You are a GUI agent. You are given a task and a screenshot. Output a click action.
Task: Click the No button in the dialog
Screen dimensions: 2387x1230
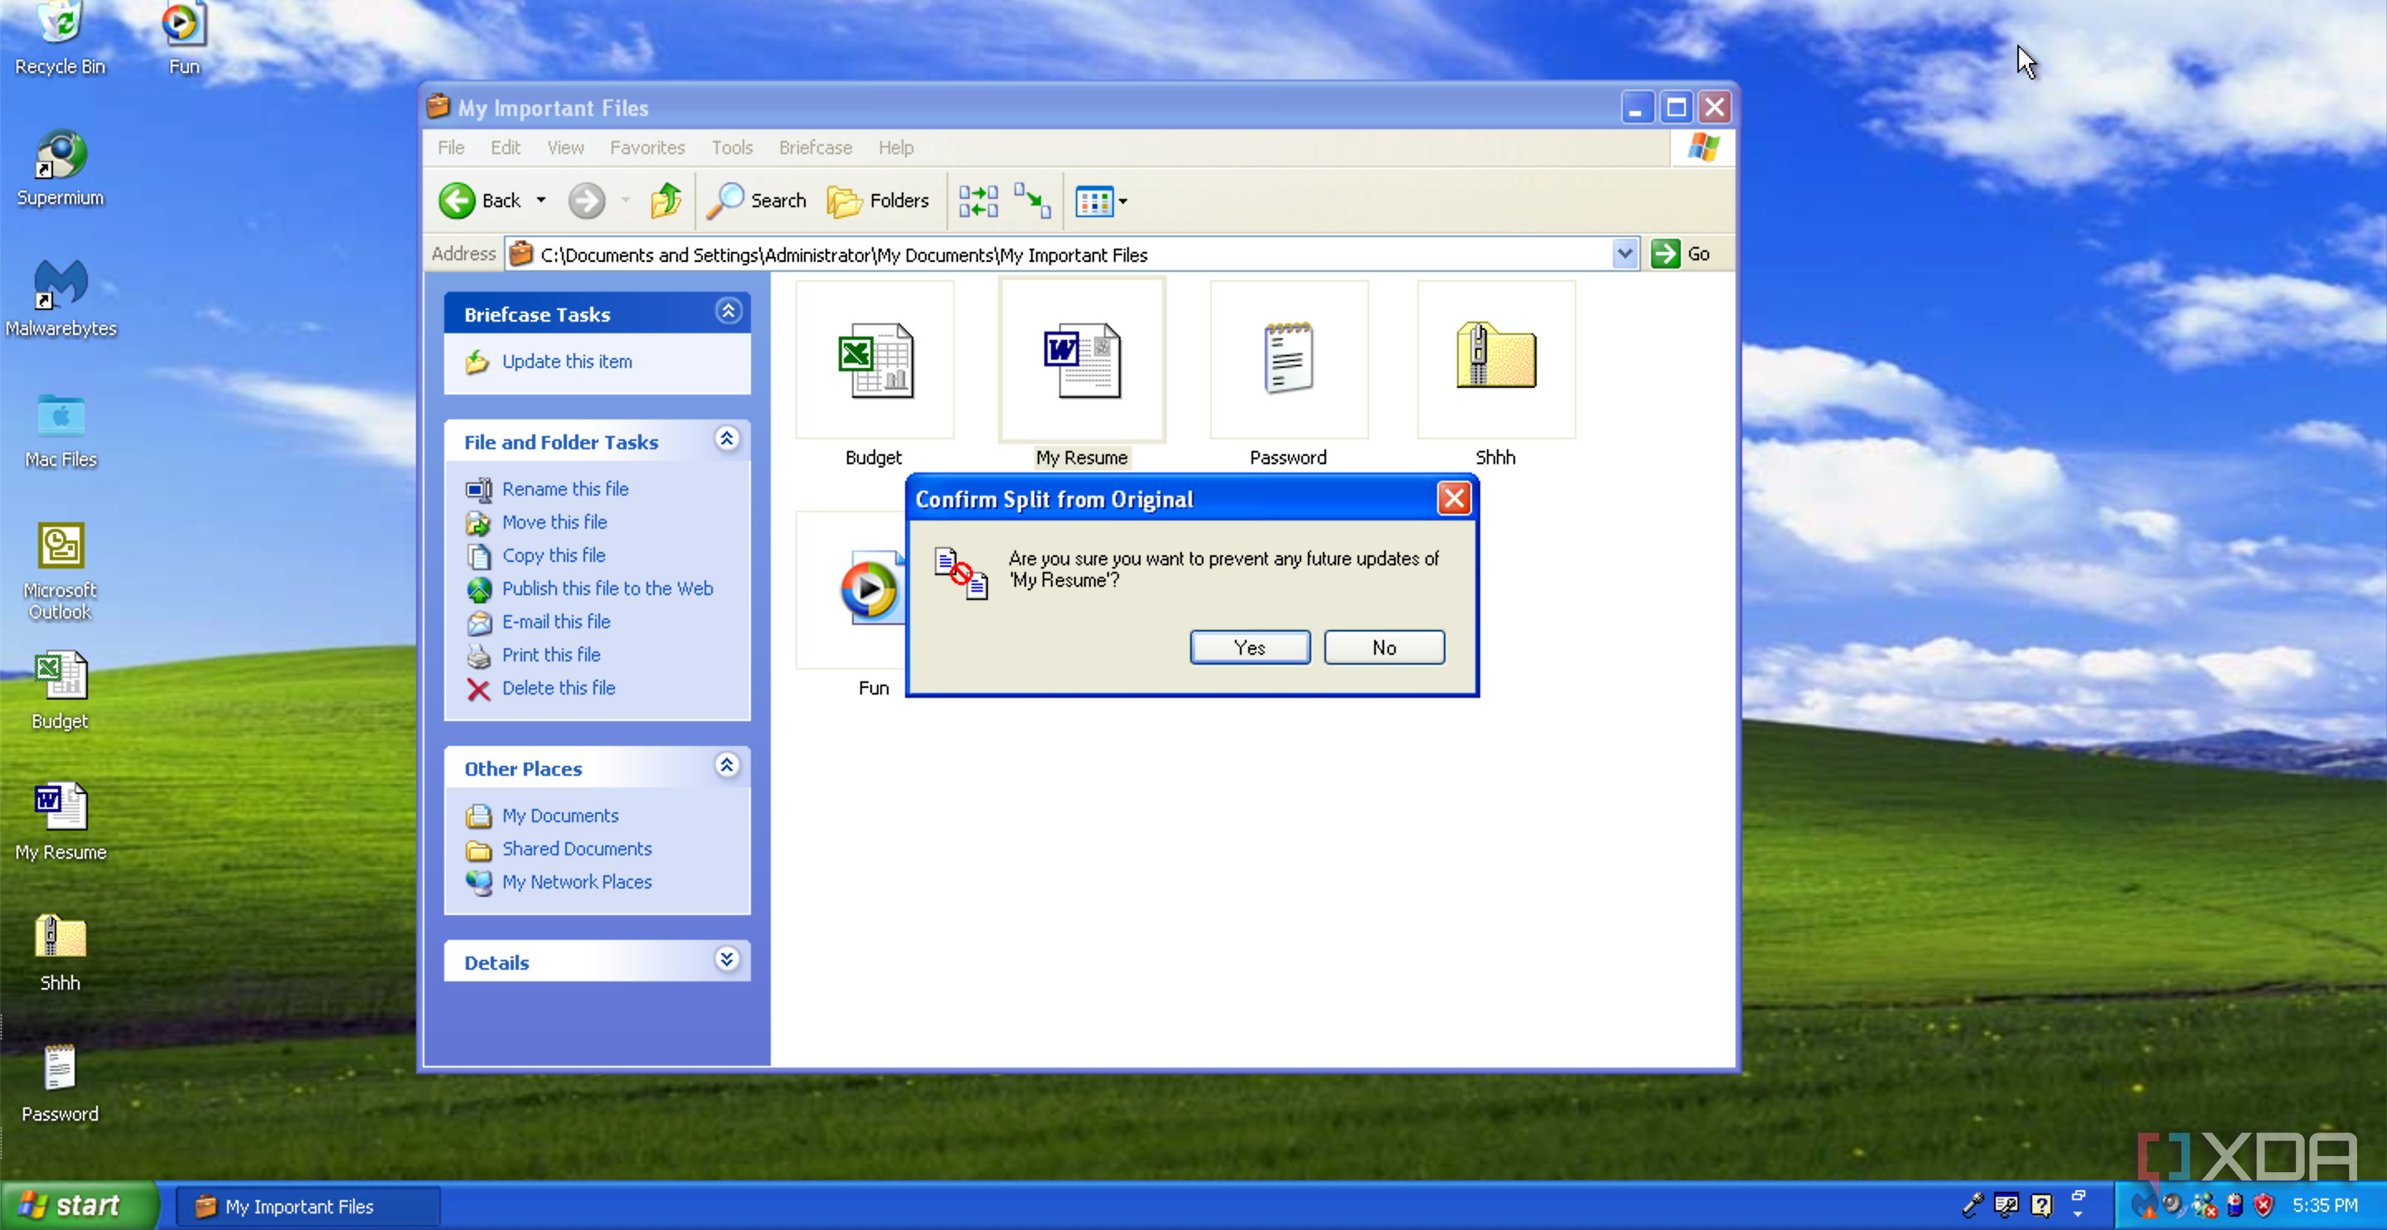tap(1383, 647)
